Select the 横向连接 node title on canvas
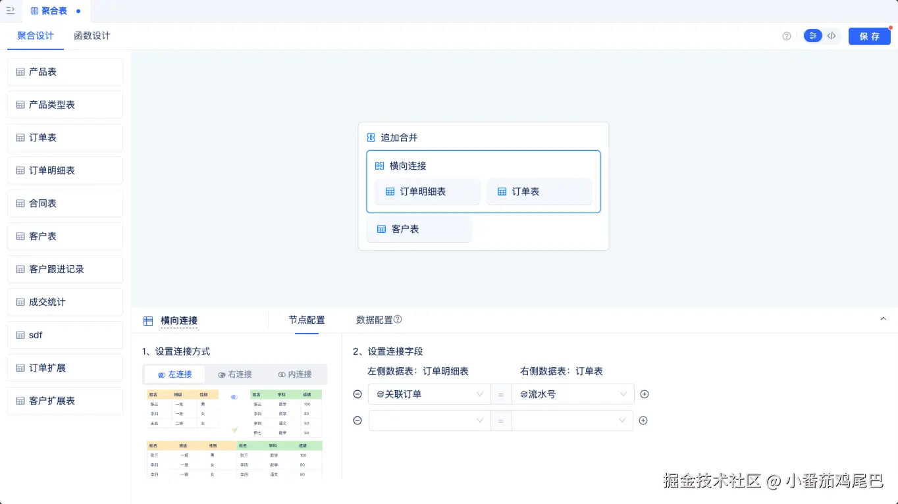 (x=408, y=166)
